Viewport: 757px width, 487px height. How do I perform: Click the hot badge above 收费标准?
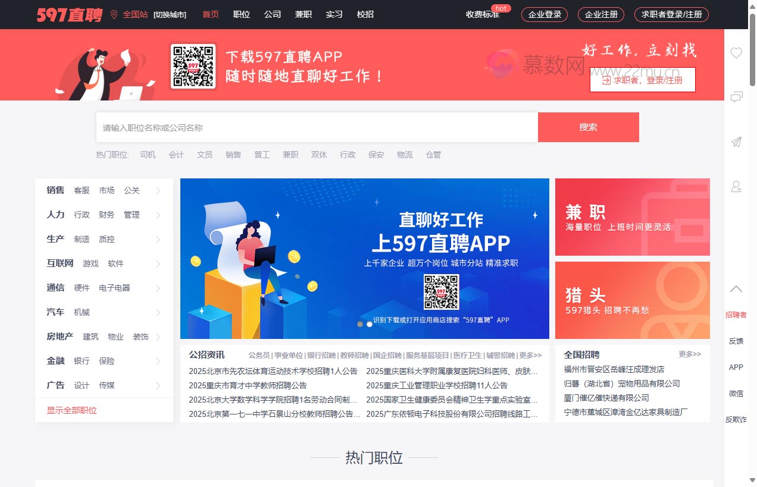[x=501, y=8]
